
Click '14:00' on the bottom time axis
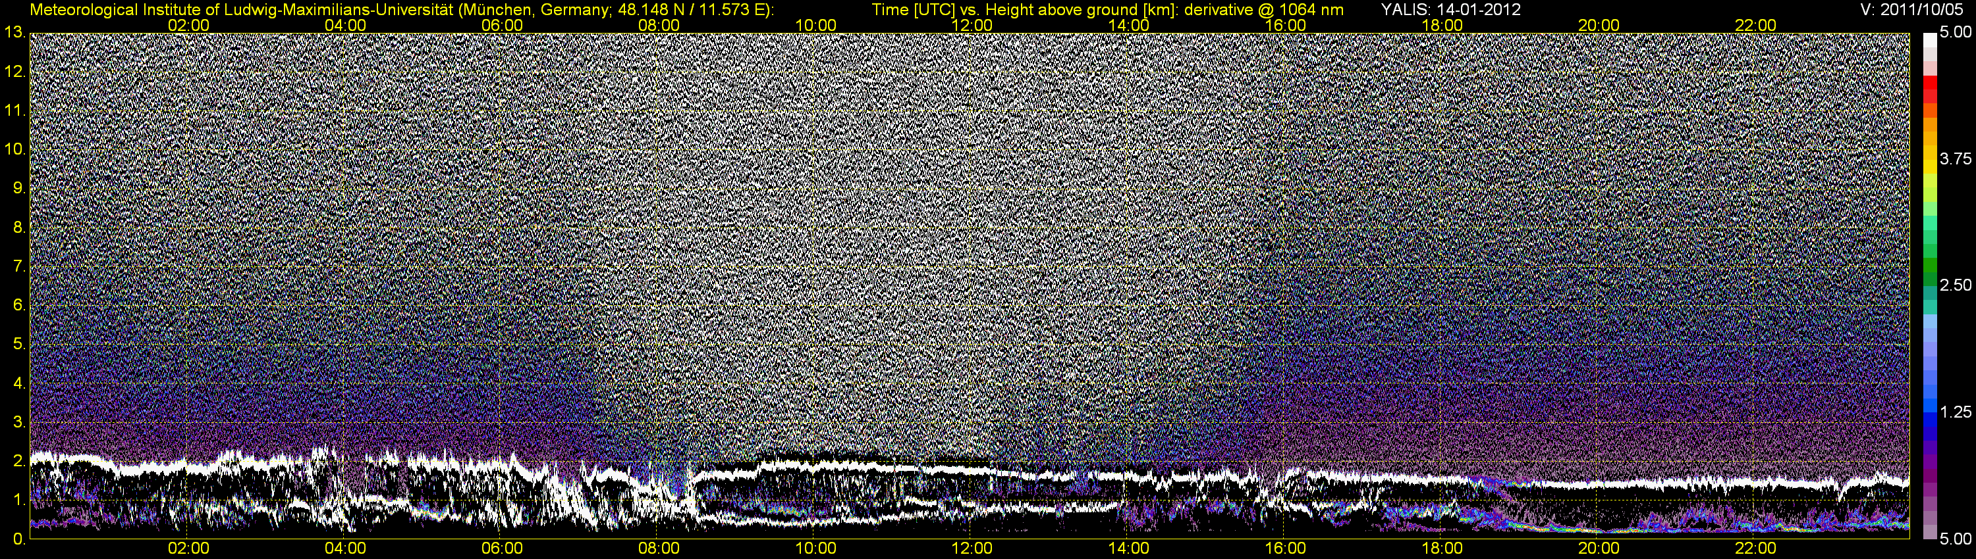(1129, 548)
